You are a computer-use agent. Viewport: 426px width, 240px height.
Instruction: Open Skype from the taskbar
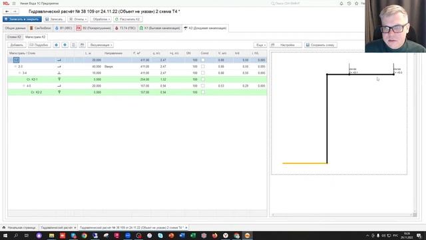point(160,235)
